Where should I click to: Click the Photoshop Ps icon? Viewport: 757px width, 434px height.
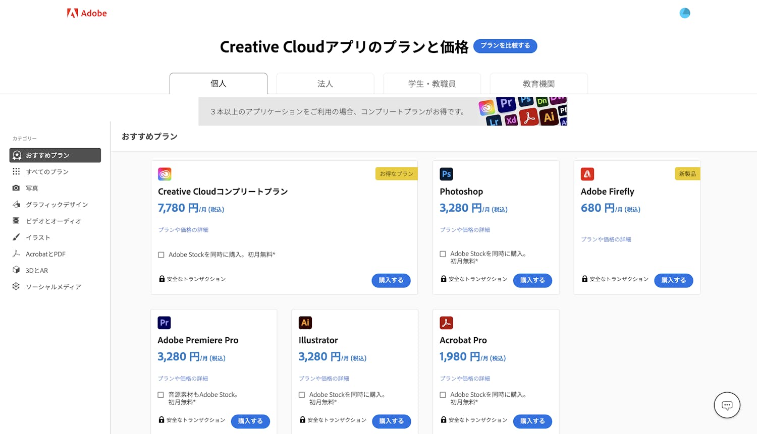(x=446, y=174)
